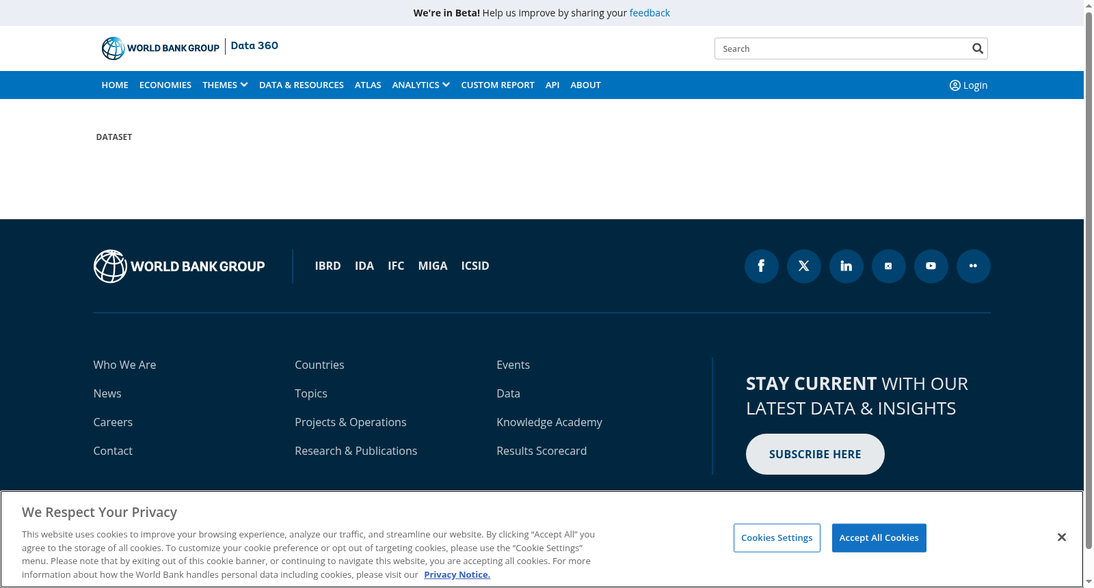Close the cookie privacy banner
The width and height of the screenshot is (1094, 588).
(x=1062, y=537)
